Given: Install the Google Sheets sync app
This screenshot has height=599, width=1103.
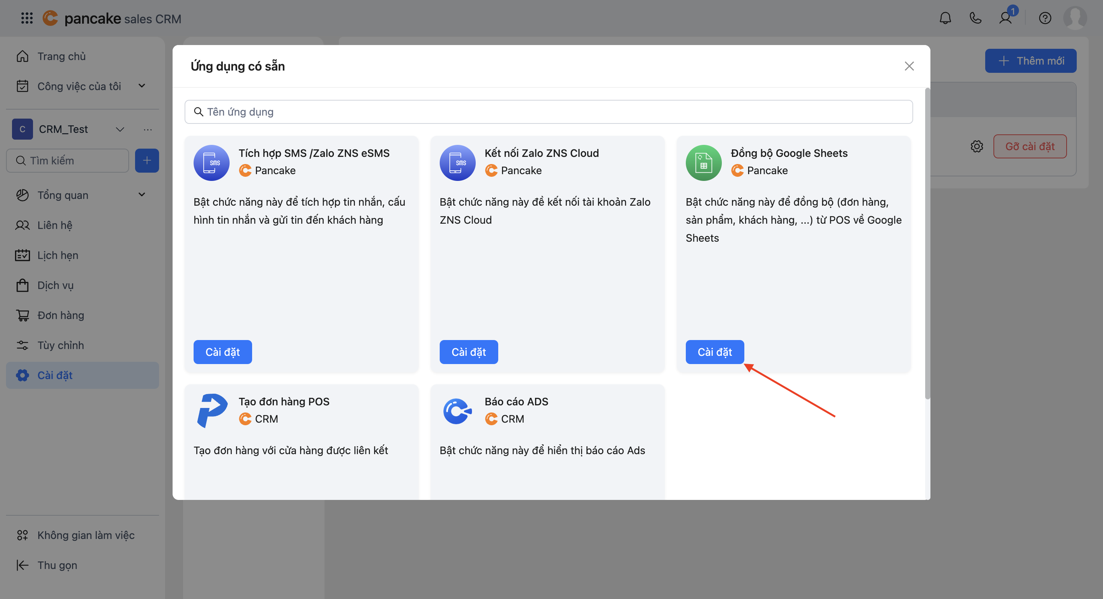Looking at the screenshot, I should 715,352.
